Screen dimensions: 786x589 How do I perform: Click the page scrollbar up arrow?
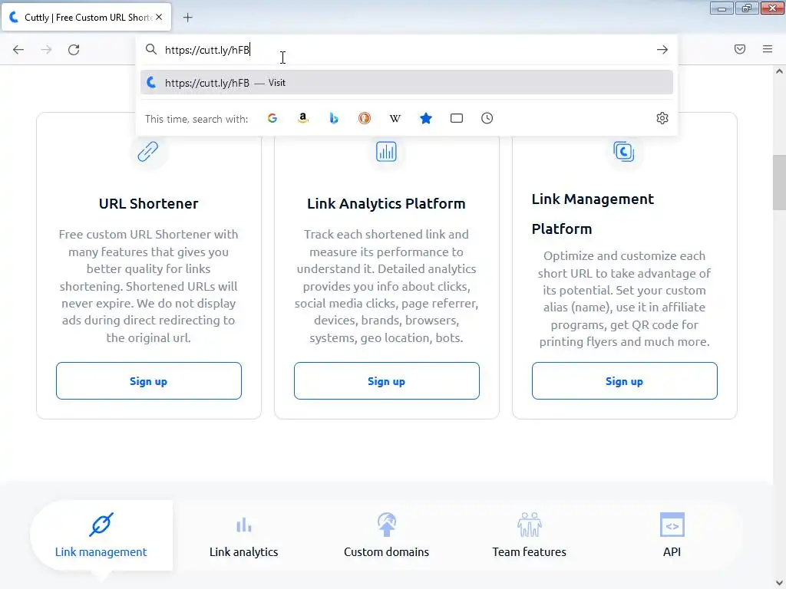click(779, 71)
